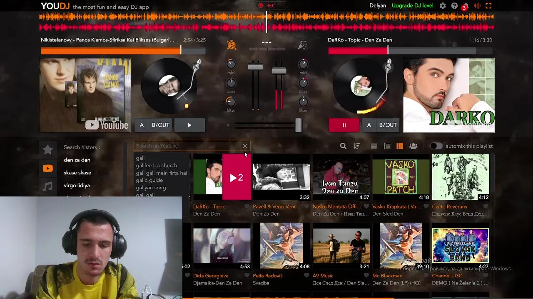Screen dimensions: 533x299
Task: Click the crossfader handle
Action: coord(298,125)
